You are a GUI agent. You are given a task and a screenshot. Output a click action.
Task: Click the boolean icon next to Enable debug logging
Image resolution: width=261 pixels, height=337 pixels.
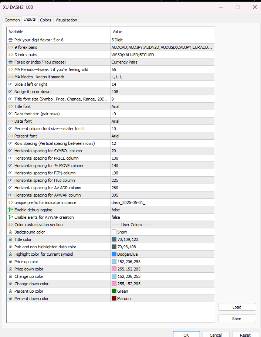click(10, 210)
